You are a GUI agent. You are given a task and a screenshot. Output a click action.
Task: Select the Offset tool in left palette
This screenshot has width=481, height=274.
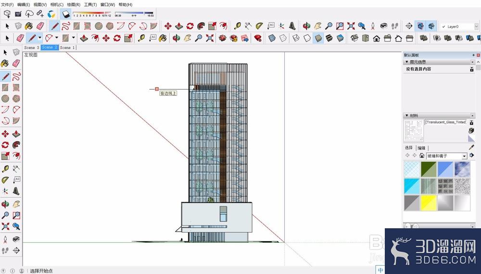16,156
